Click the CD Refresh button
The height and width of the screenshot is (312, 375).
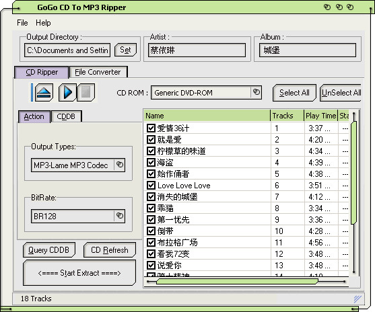tap(110, 250)
